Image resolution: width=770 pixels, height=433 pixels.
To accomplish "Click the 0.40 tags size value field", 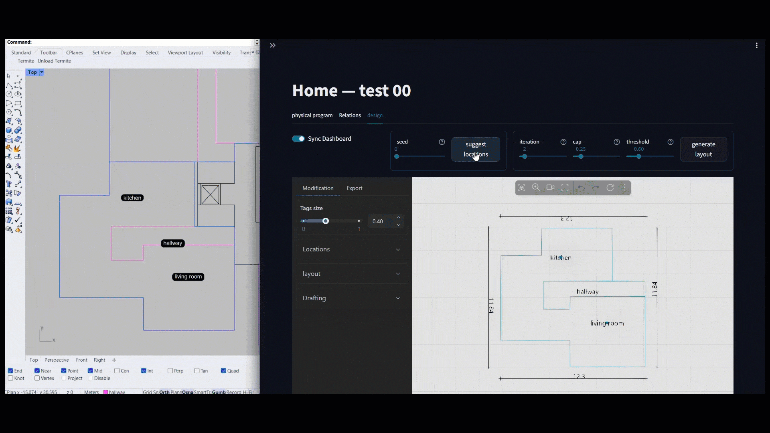I will tap(380, 221).
